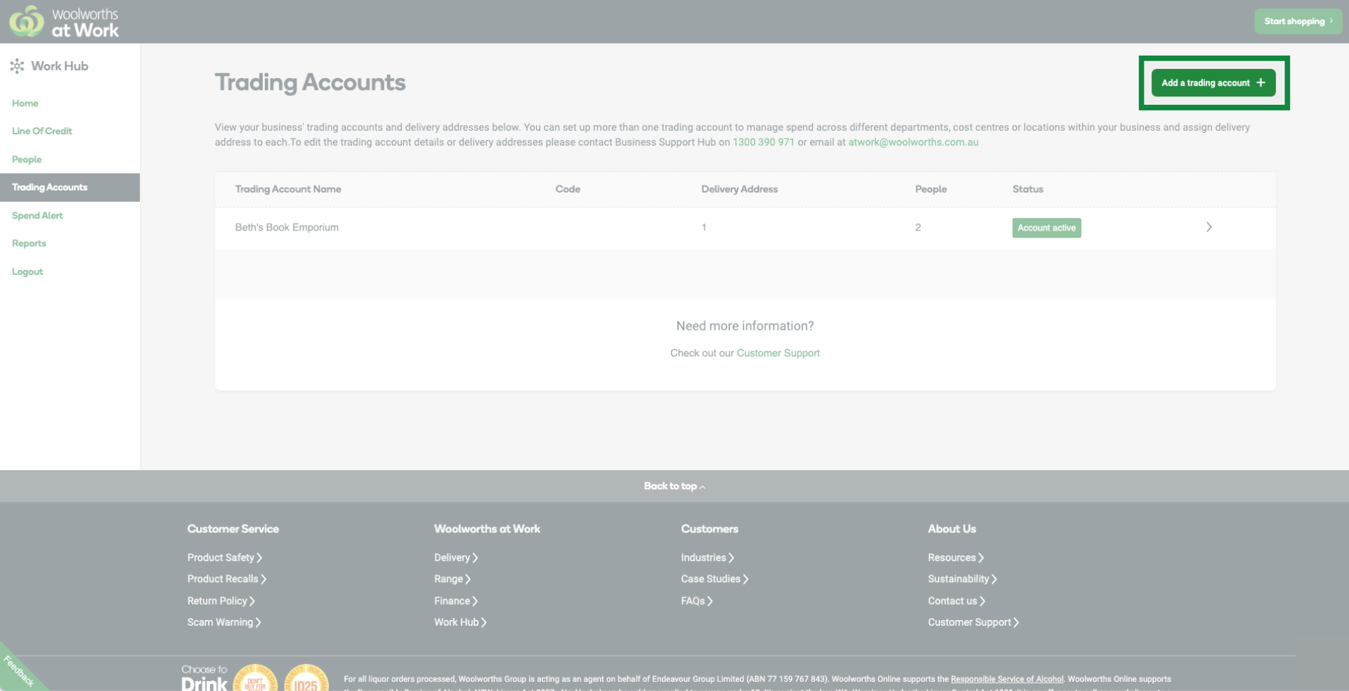Click the plus icon on Add trading account
The height and width of the screenshot is (691, 1349).
1263,82
